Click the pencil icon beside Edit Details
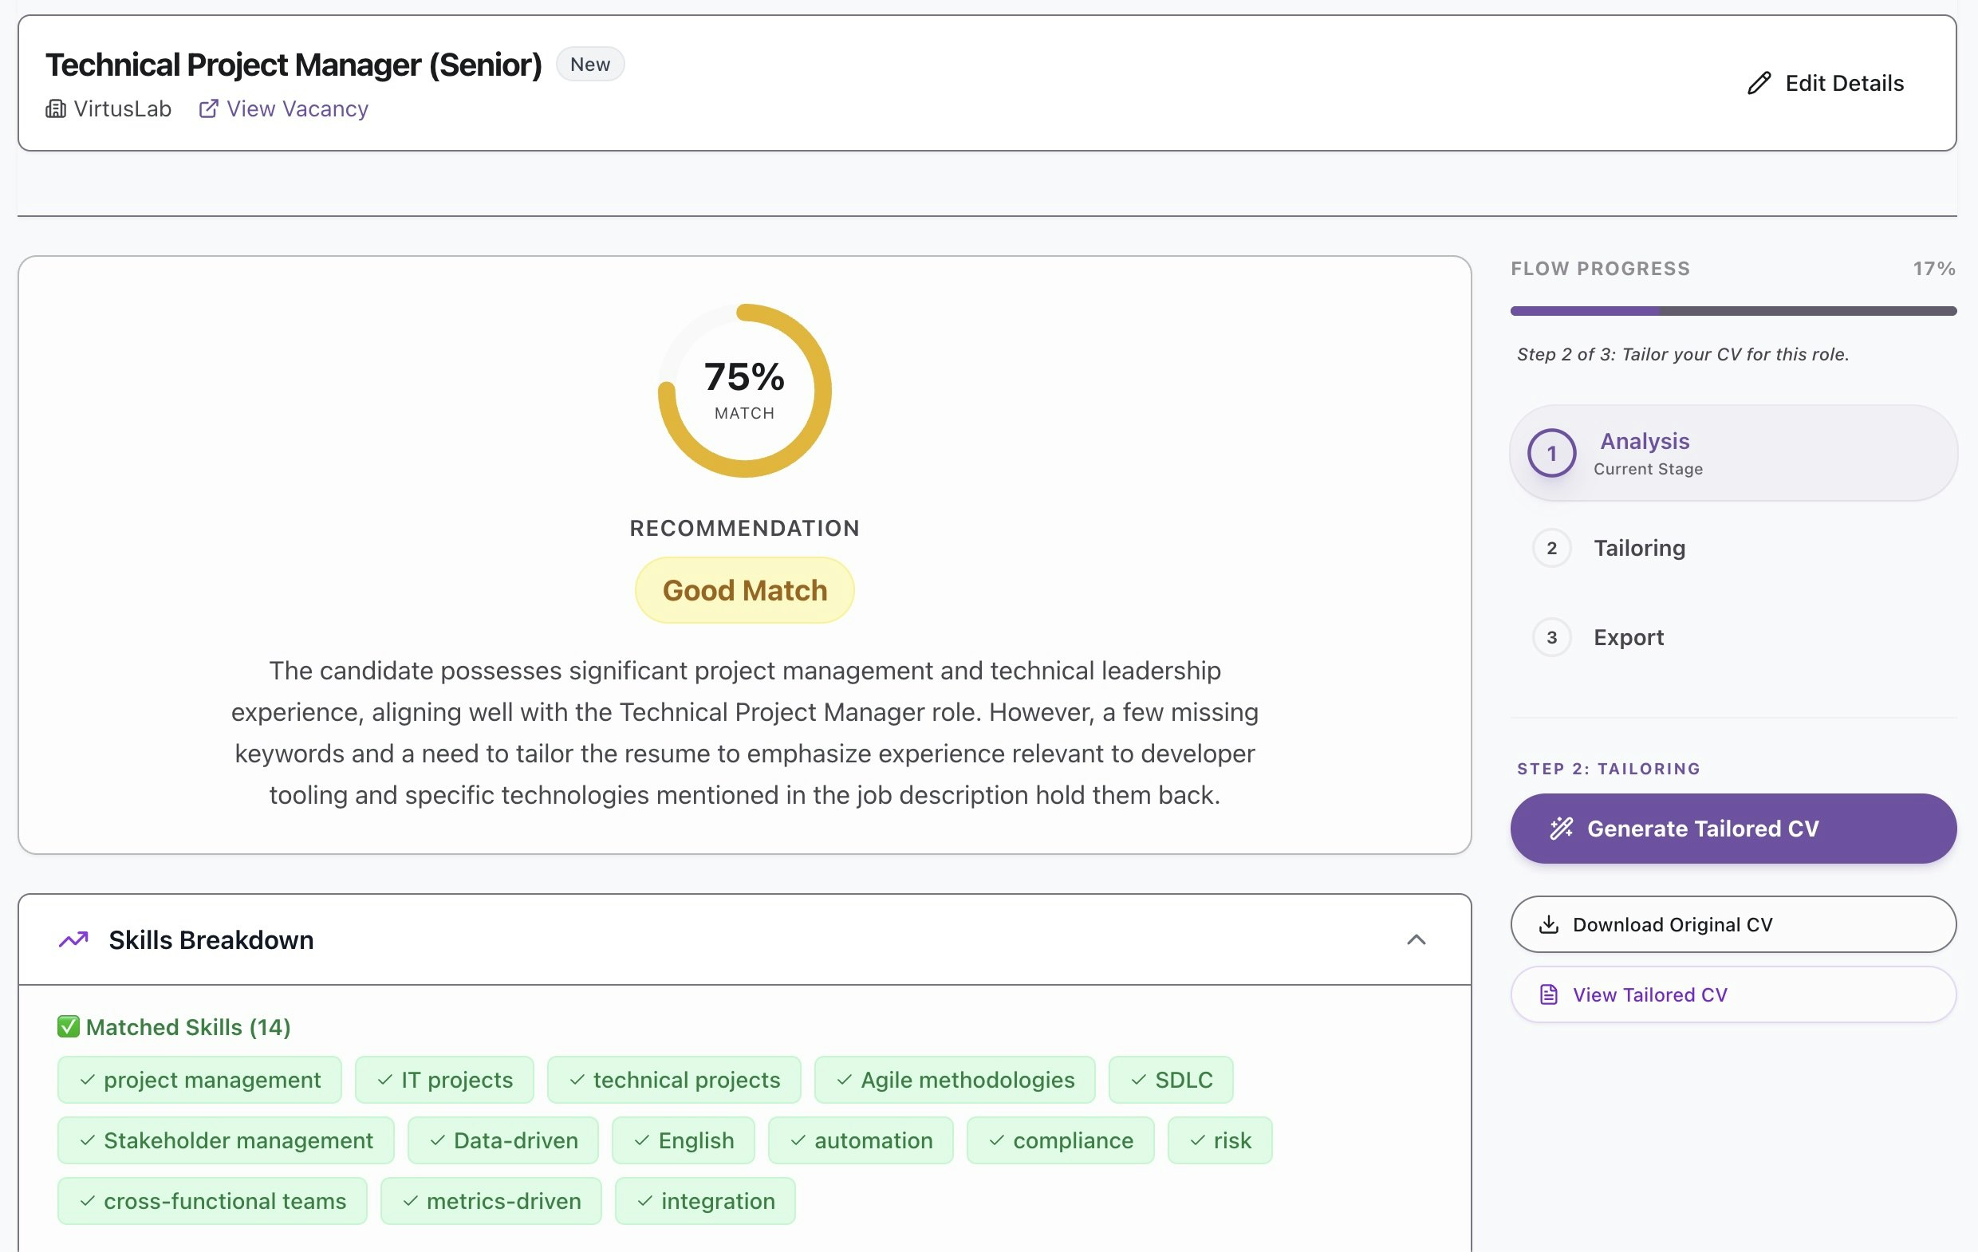 coord(1758,83)
